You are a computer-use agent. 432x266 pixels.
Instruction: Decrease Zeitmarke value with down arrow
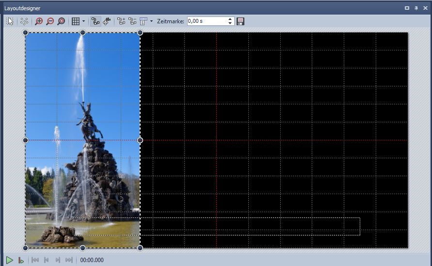(x=230, y=23)
